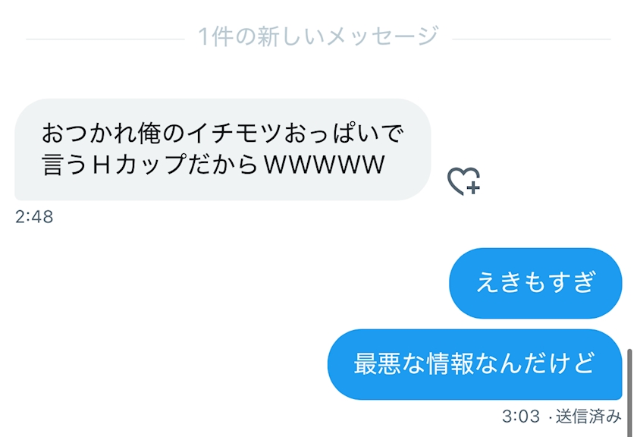
Task: Click the 3:03 timestamp under sent message
Action: point(521,417)
